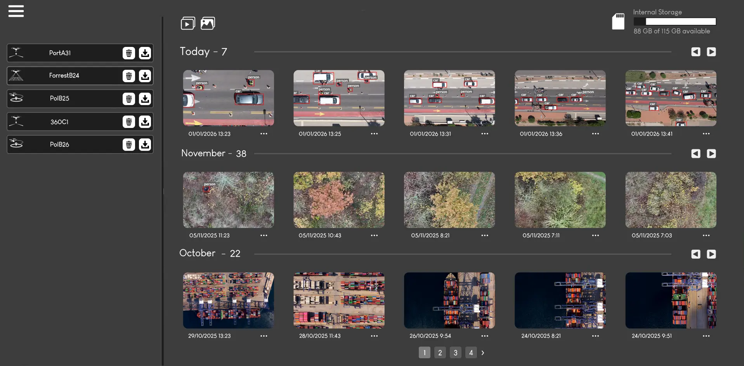
Task: Select the PolB25 drone icon
Action: pos(16,98)
